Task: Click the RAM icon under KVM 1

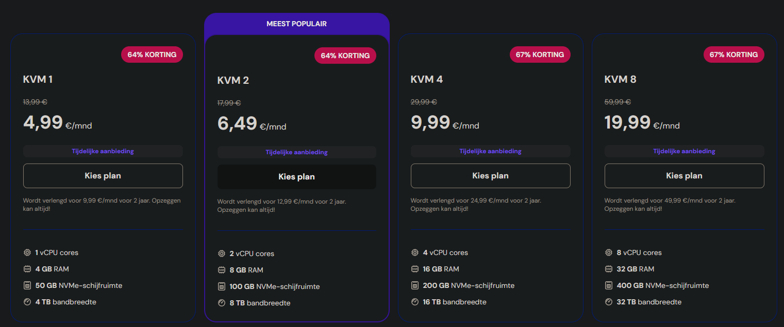Action: [x=27, y=269]
